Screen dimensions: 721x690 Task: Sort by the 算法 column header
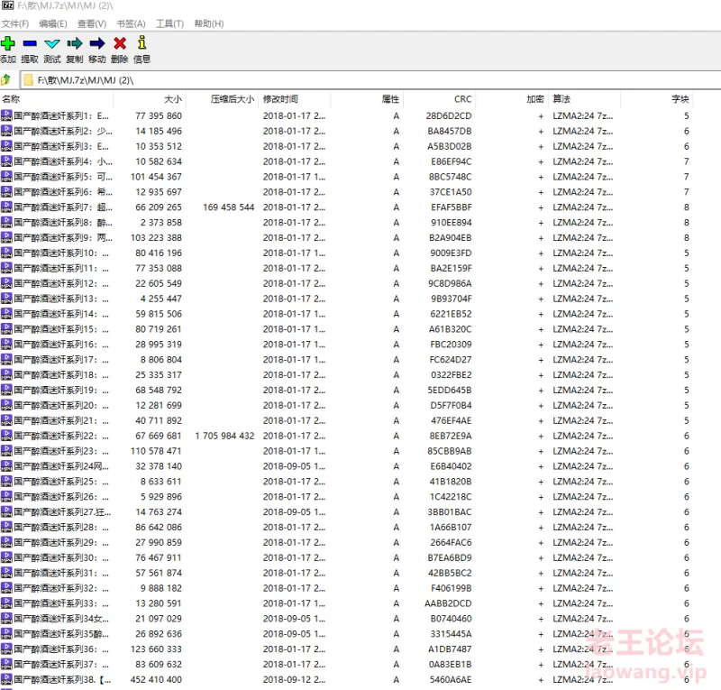[561, 99]
